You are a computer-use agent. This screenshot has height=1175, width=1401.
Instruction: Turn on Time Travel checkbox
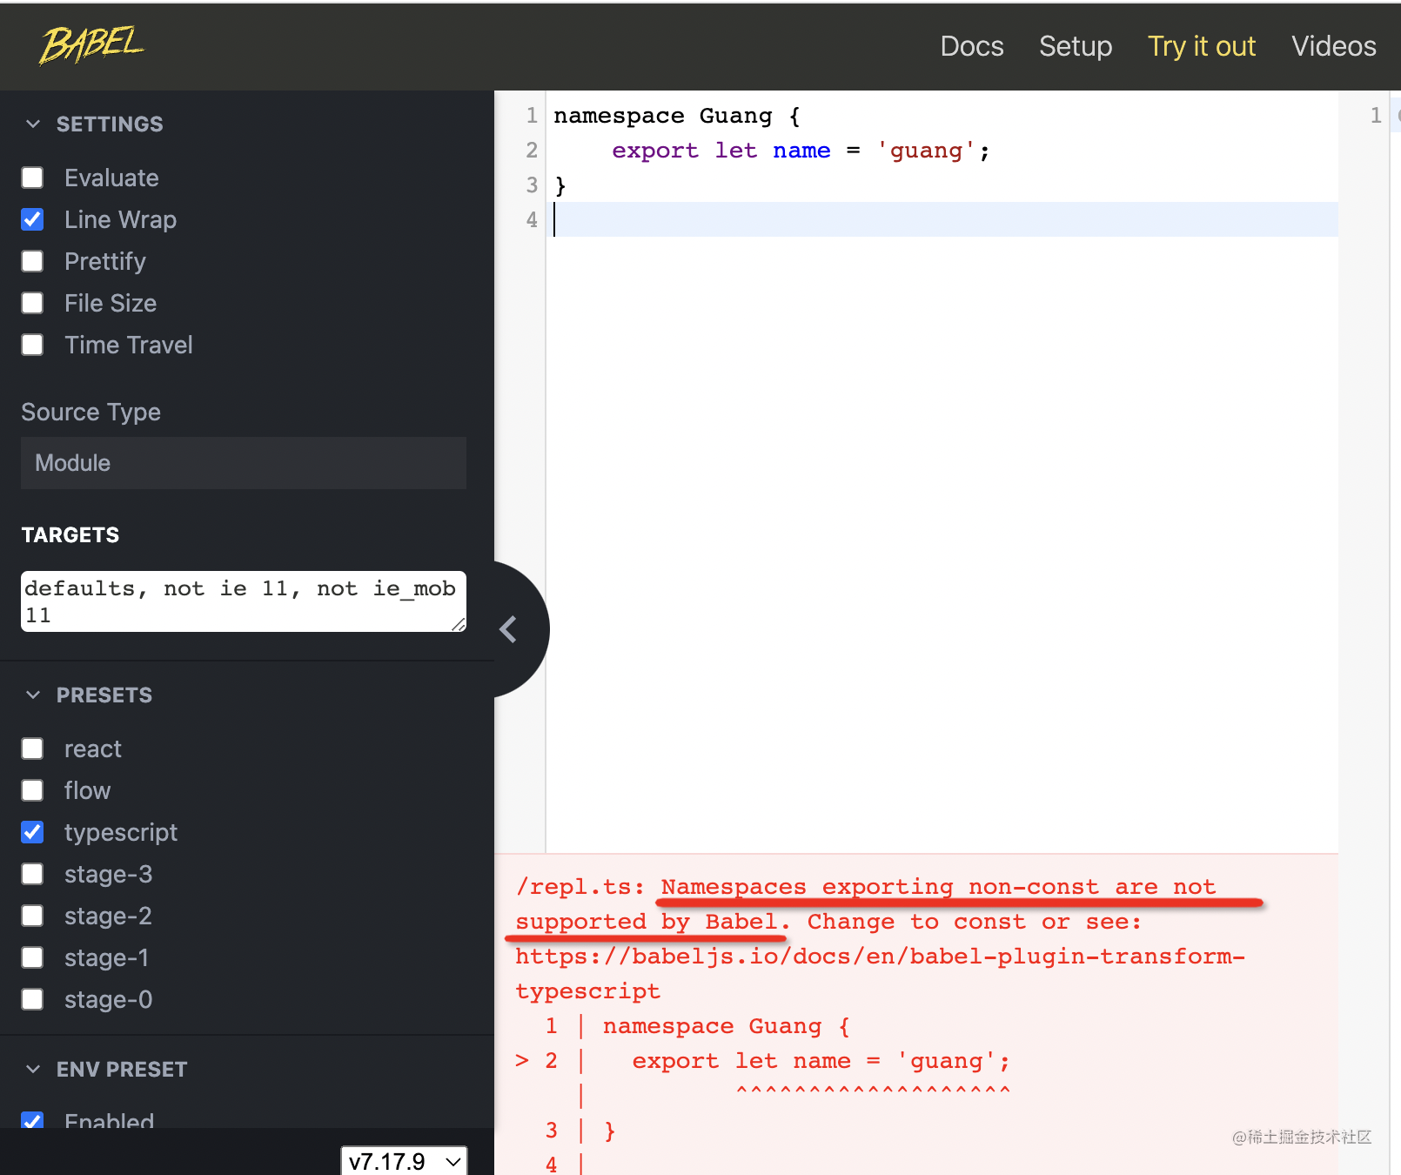tap(33, 346)
